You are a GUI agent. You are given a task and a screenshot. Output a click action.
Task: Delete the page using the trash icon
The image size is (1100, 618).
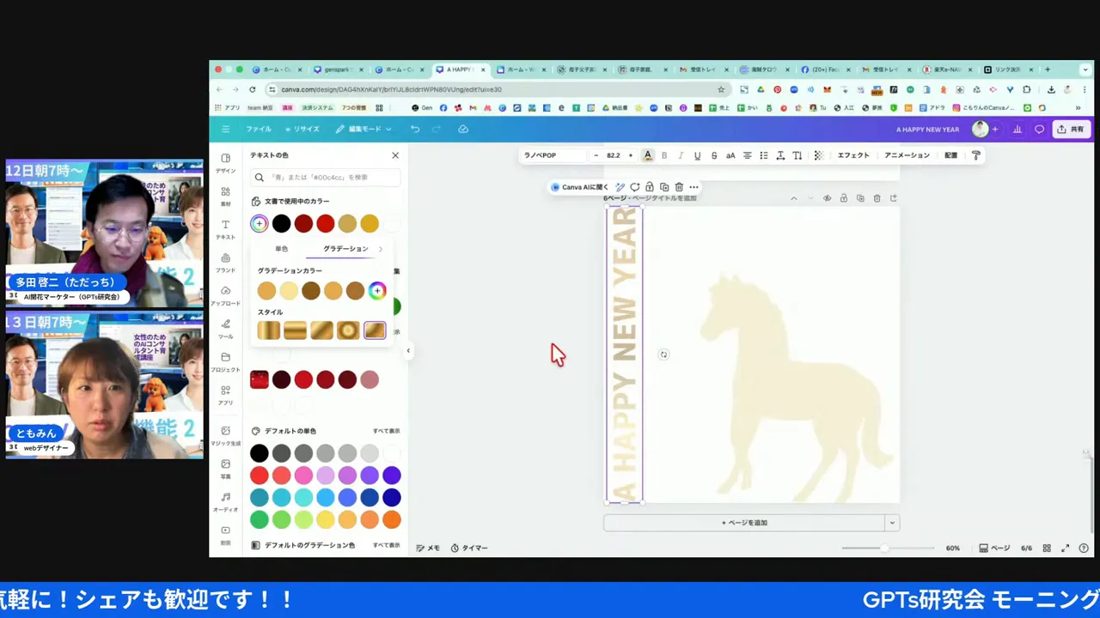[877, 198]
